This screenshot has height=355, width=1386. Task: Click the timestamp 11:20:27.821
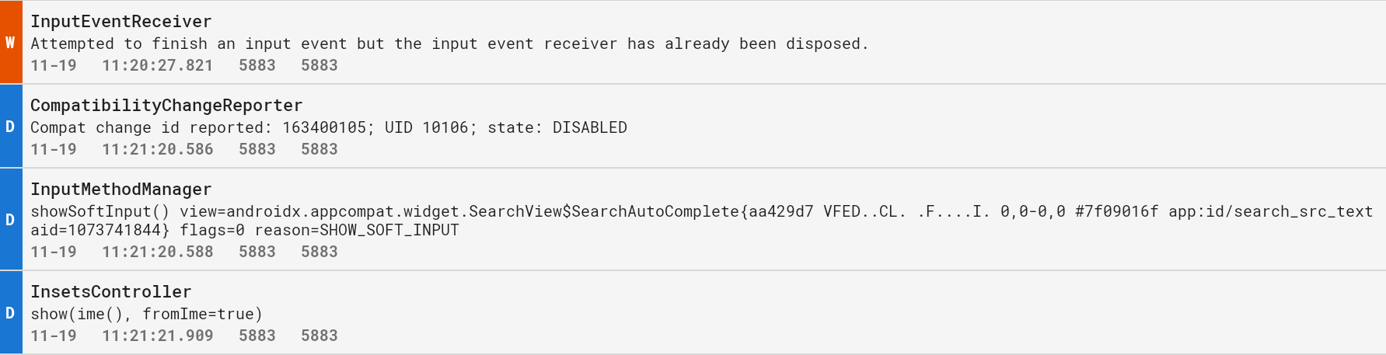coord(158,65)
